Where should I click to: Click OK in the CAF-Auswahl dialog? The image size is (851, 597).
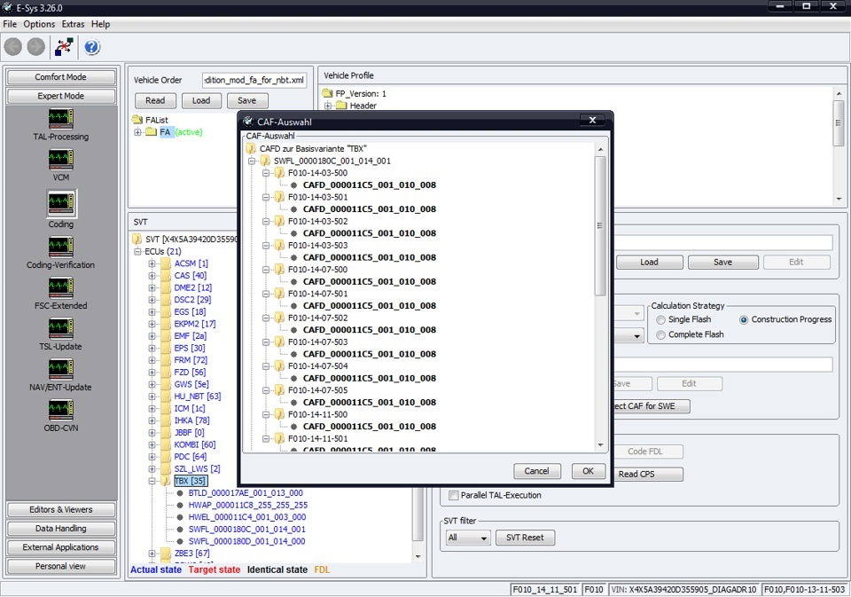pos(589,471)
